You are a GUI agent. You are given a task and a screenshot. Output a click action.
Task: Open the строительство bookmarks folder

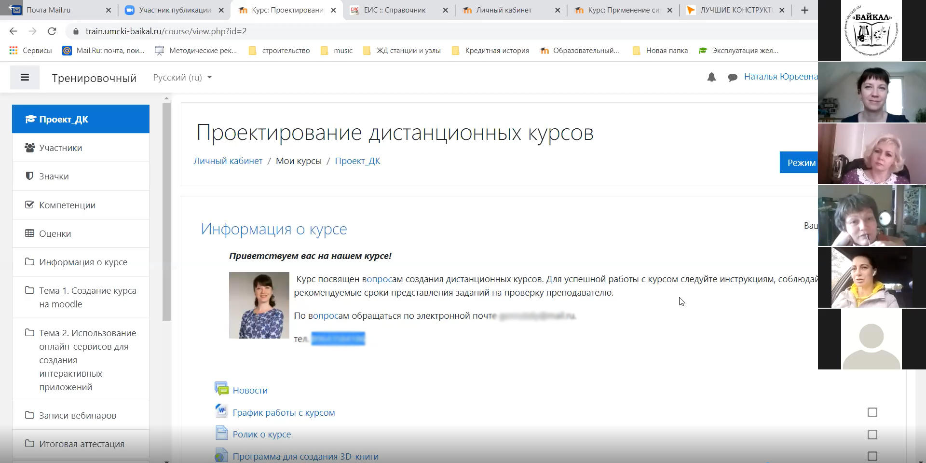coord(279,51)
